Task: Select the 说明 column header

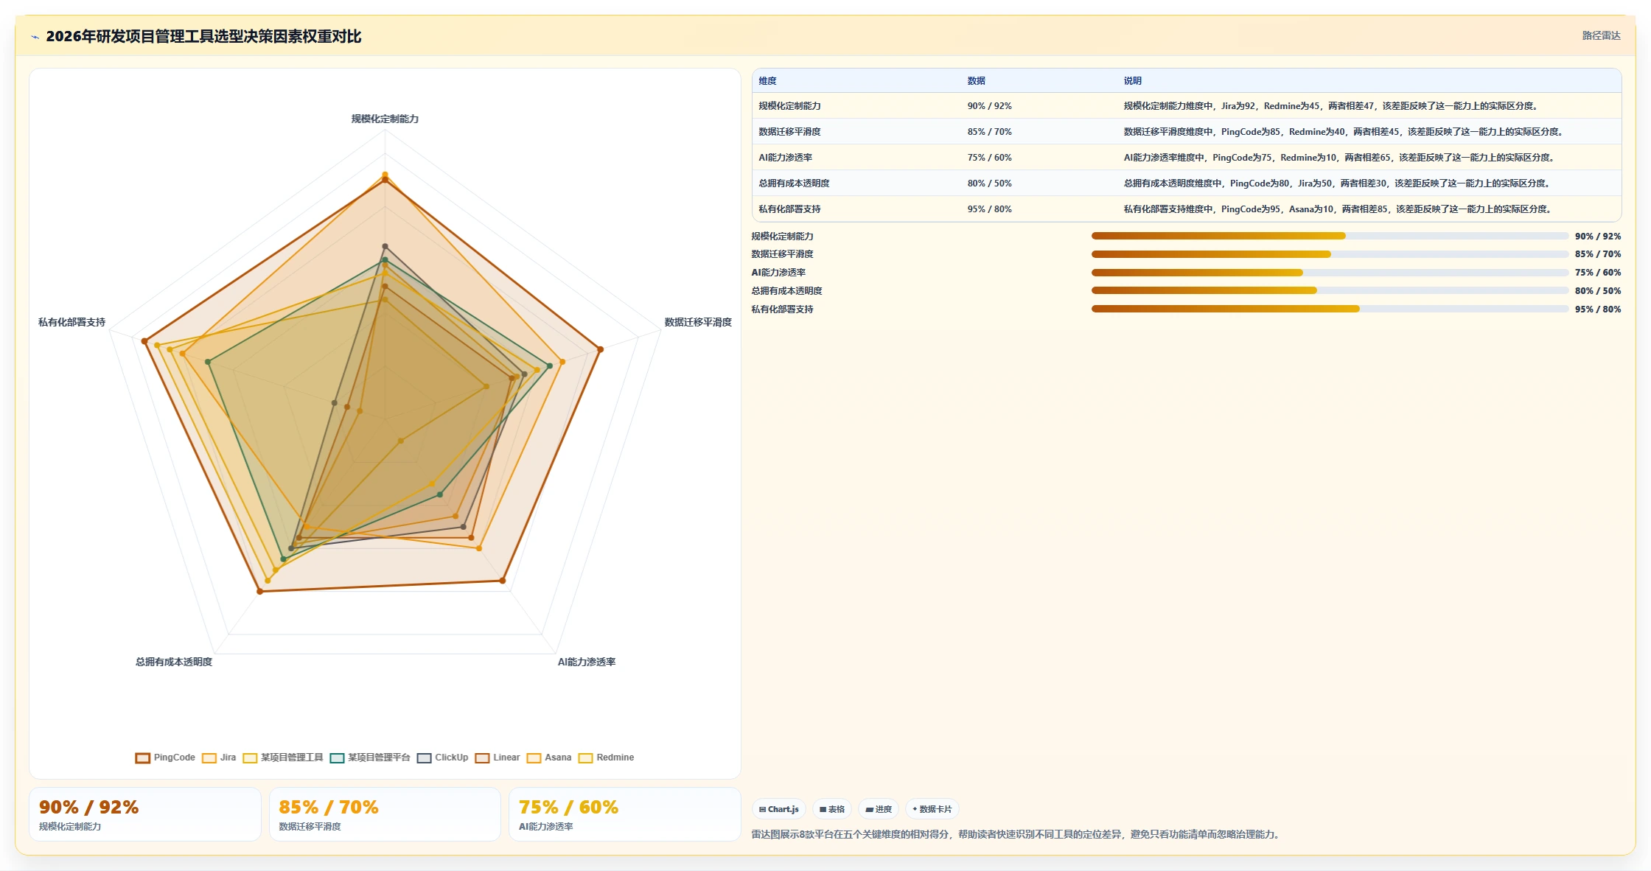Action: pos(1132,81)
